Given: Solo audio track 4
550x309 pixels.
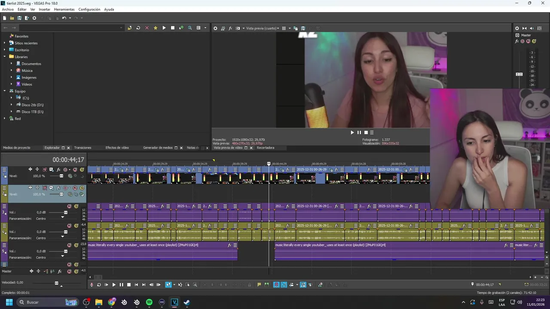Looking at the screenshot, I should [76, 226].
